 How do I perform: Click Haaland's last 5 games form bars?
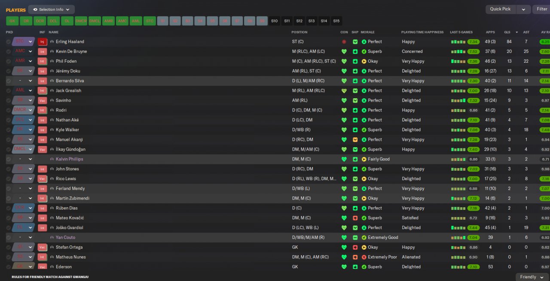point(458,42)
